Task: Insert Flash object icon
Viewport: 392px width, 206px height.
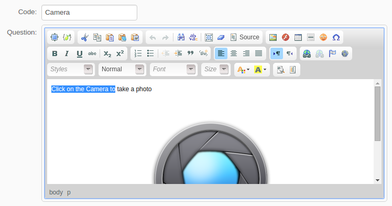Action: pyautogui.click(x=286, y=37)
